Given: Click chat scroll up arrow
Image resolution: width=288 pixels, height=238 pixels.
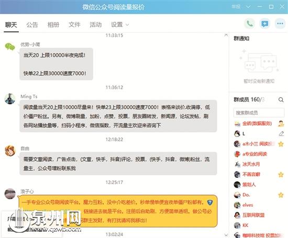Looking at the screenshot, I should coord(226,35).
